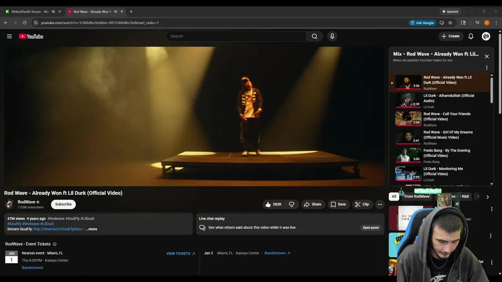Click the first-line #SoulFly hashtag
This screenshot has height=282, width=502.
click(x=73, y=219)
